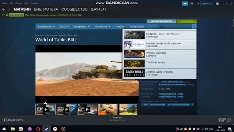Image resolution: width=234 pixels, height=132 pixels.
Task: Reload the page with the refresh icon
Action: click(3, 15)
